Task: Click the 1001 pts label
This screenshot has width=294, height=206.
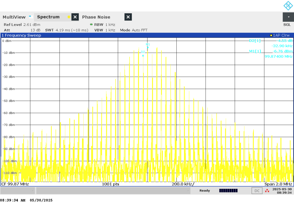Action: (x=111, y=184)
